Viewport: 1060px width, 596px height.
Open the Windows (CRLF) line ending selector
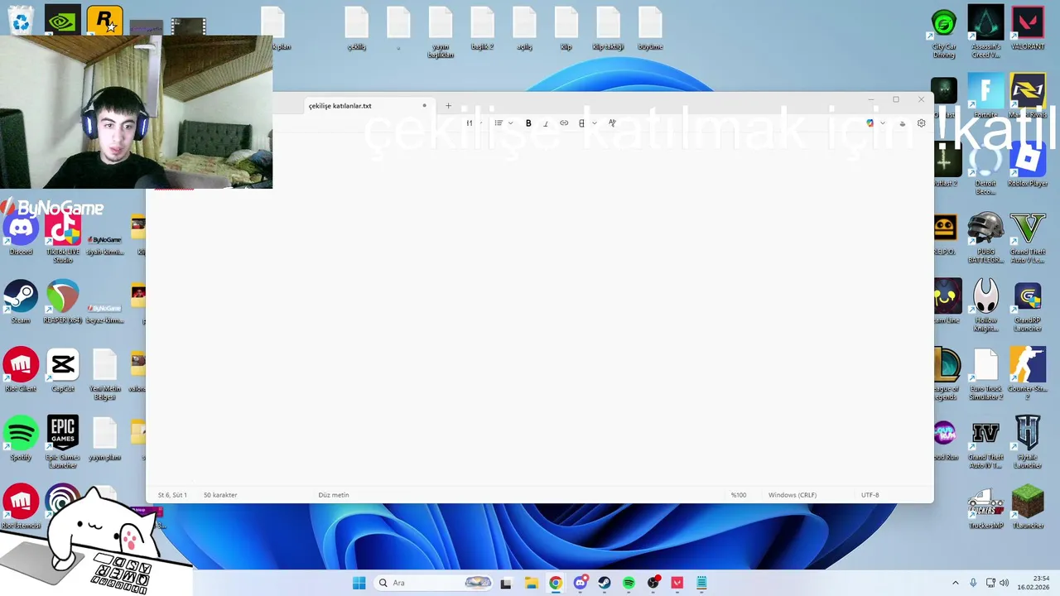pyautogui.click(x=793, y=495)
